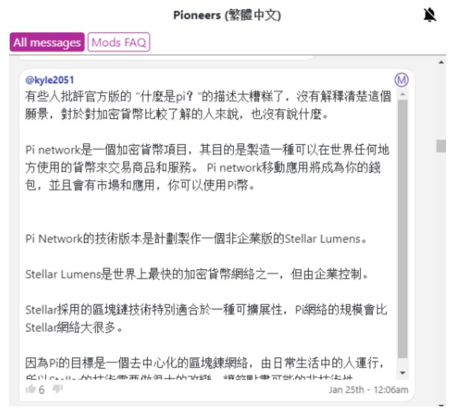Click the paragraph starting '有些人批評官方版的'

208,105
